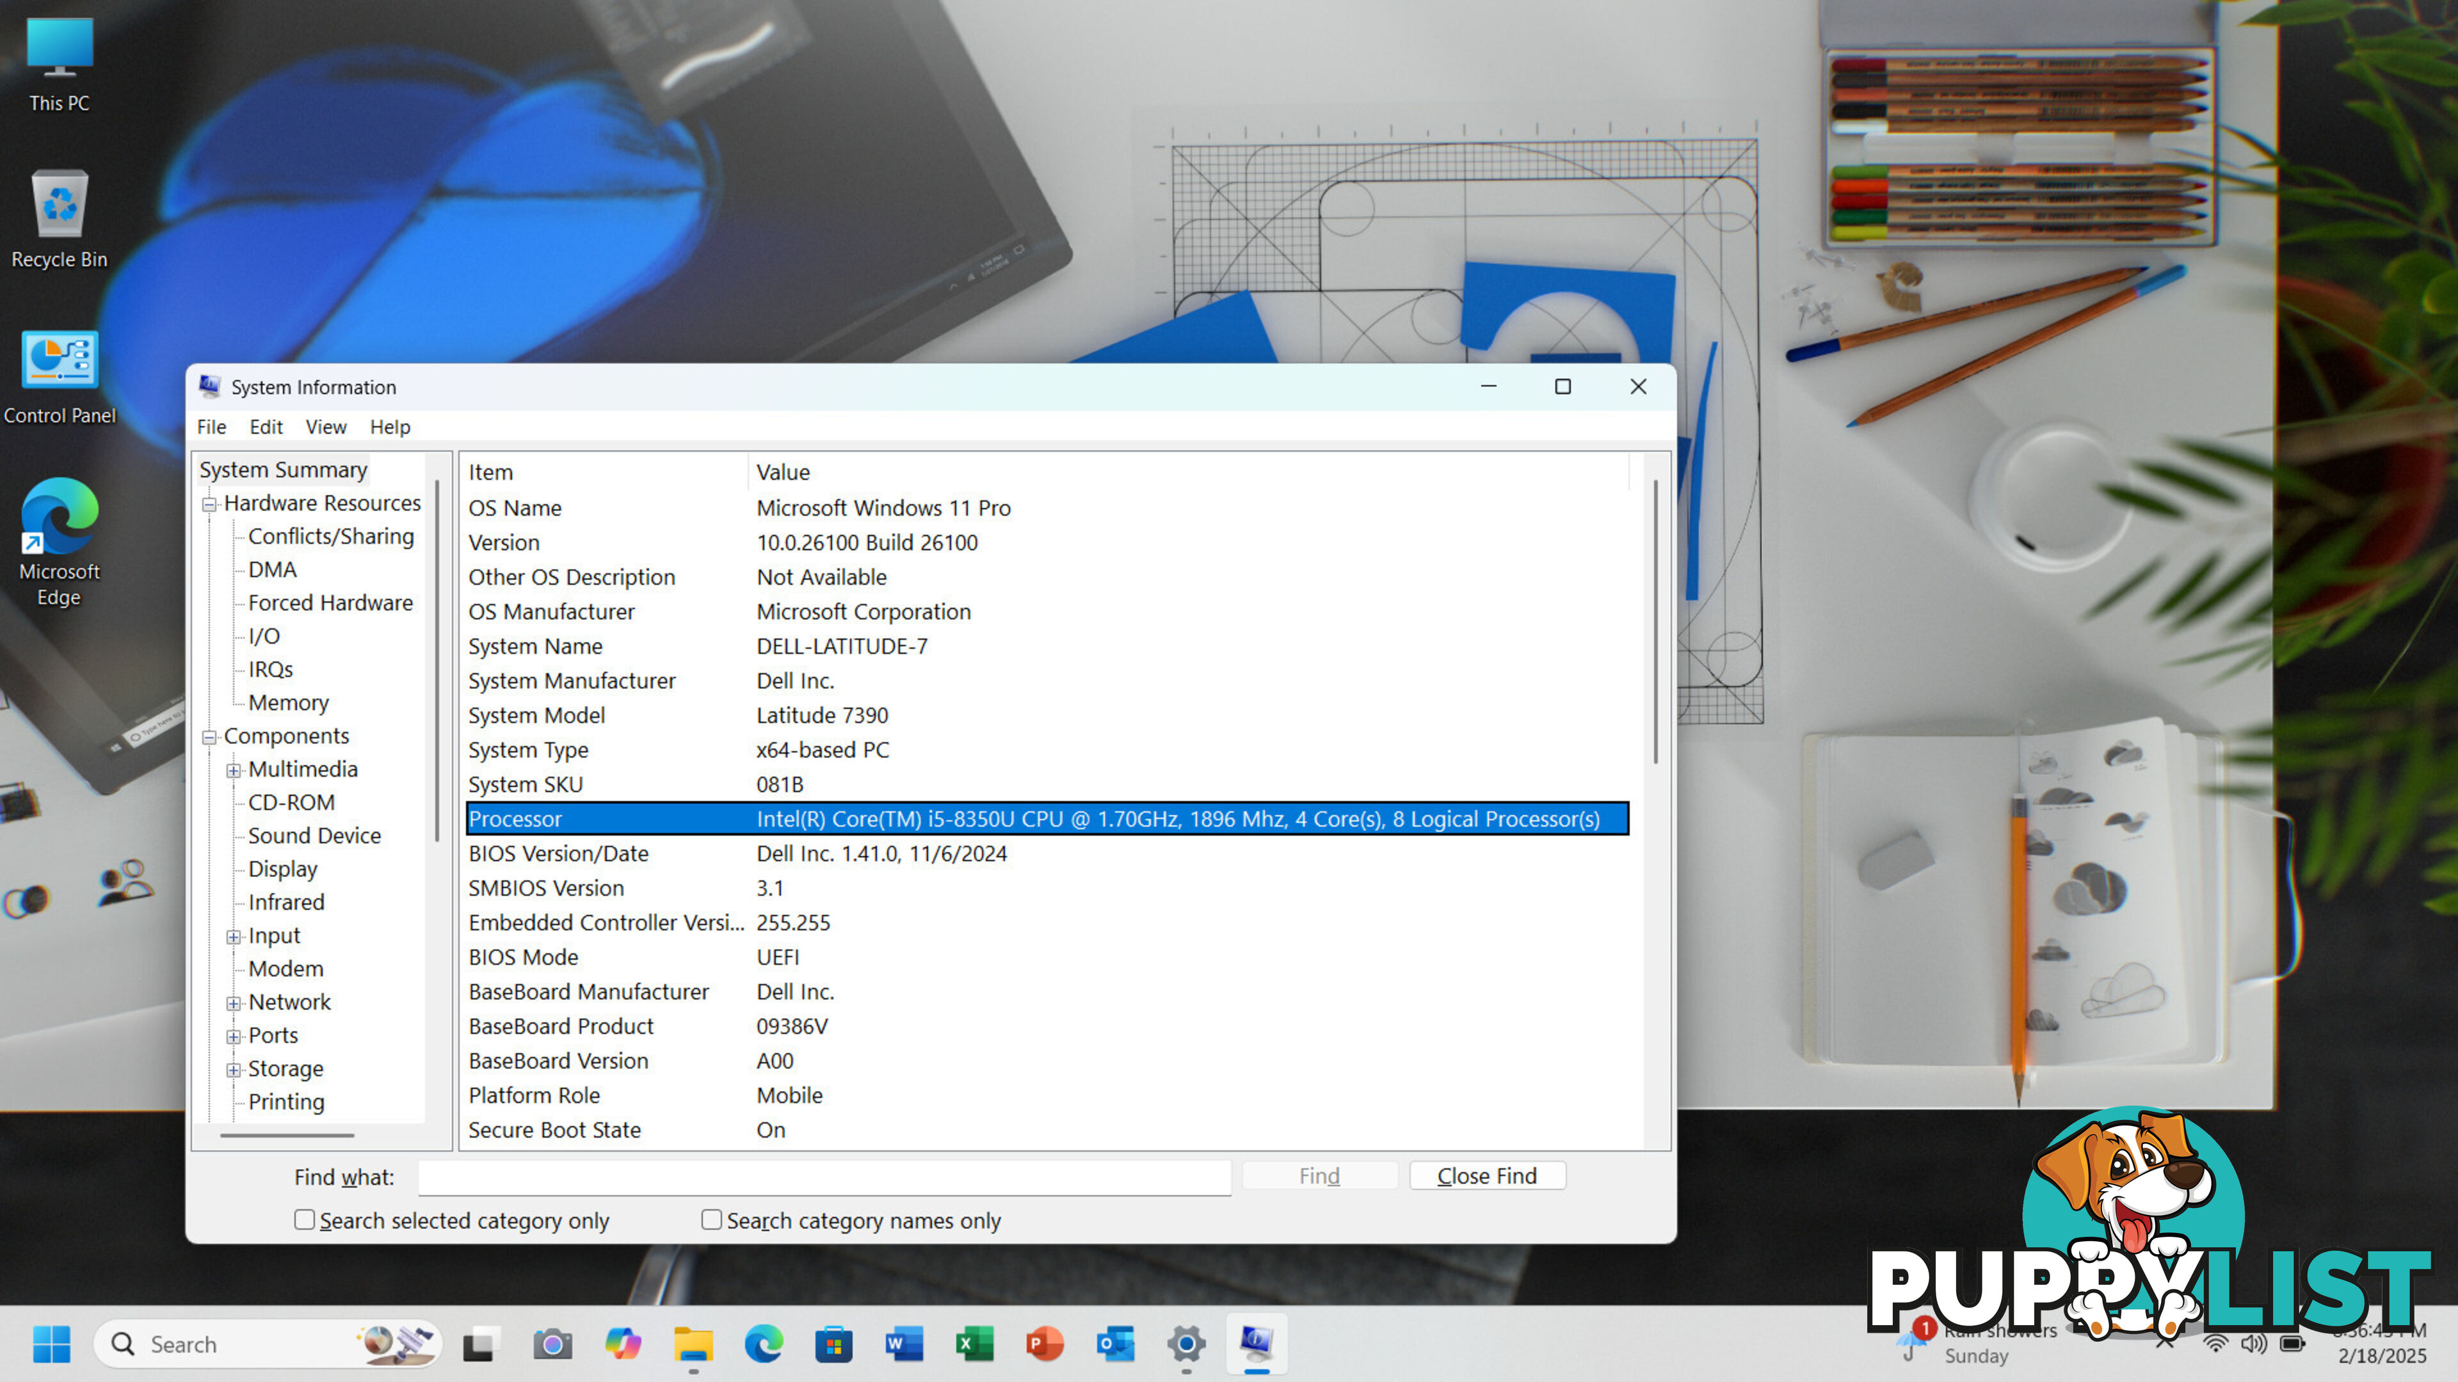Open the Wi-Fi network tray icon
This screenshot has height=1382, width=2458.
(x=2215, y=1344)
